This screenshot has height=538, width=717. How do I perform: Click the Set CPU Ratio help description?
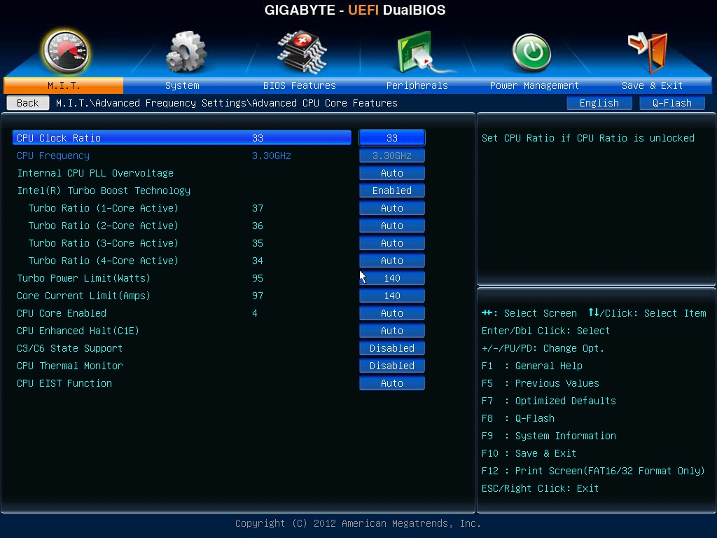point(588,138)
